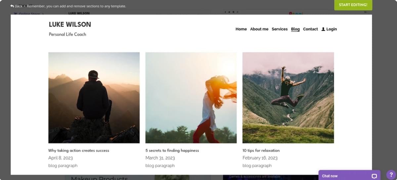Viewport: 397px width, 180px height.
Task: Open the Contact page link
Action: click(x=310, y=29)
